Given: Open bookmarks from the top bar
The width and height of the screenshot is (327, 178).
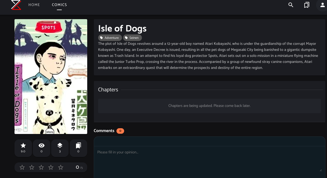Looking at the screenshot, I should (x=307, y=5).
